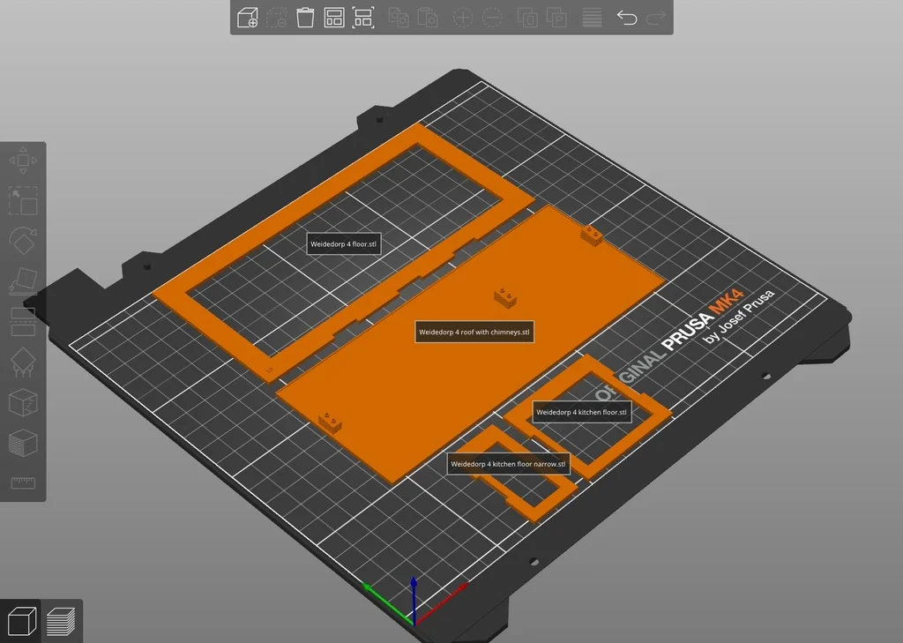Select the "Weidedorp 4 roof with chimneys.stl" label

coord(474,333)
